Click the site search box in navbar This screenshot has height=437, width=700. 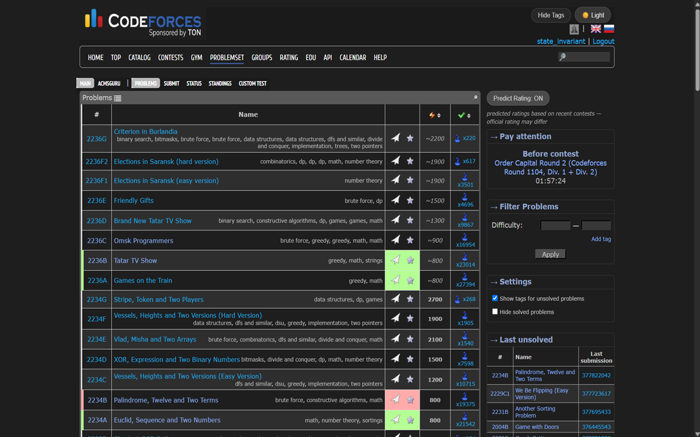tap(584, 57)
